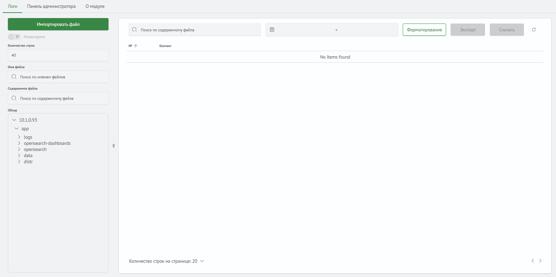Screen dimensions: 556x277
Task: Collapse the 10.1.0.93 tree node
Action: [x=14, y=120]
